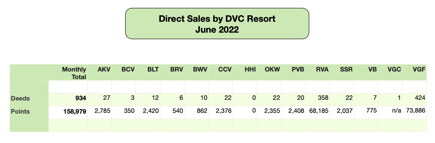
Task: Click the total deeds cell 934
Action: click(81, 98)
